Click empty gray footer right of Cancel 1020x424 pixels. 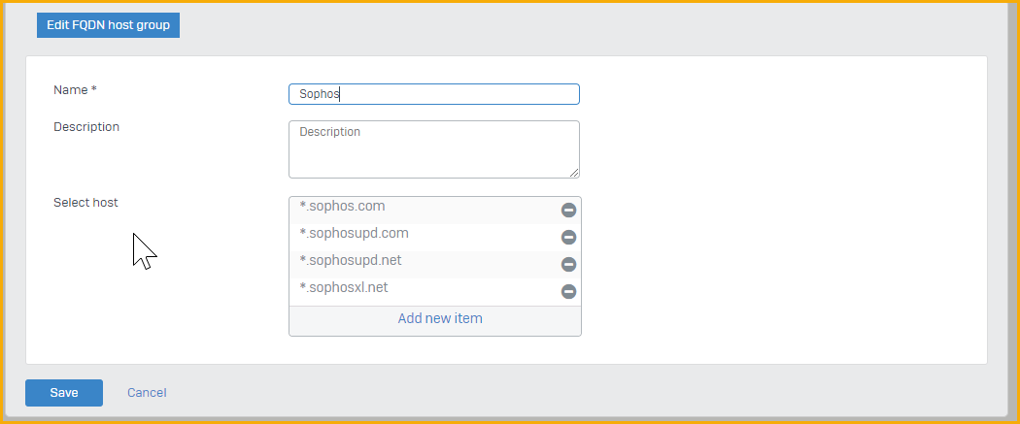coord(586,393)
